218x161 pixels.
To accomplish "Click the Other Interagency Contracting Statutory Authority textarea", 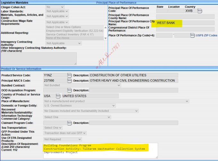I will 39,58.
